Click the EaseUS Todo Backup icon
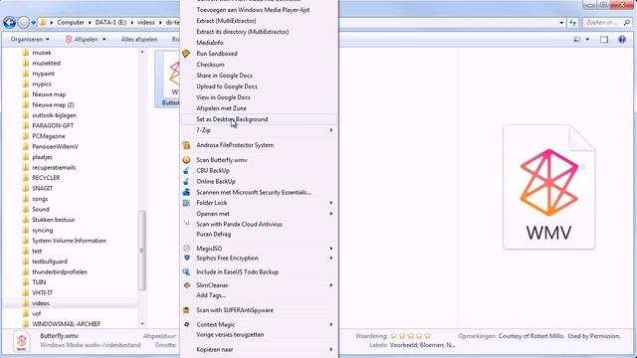Screen dimensions: 637x358 186,271
